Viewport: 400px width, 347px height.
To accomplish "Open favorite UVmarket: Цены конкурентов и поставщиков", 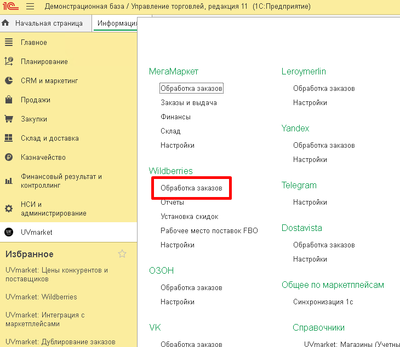I will [x=56, y=274].
